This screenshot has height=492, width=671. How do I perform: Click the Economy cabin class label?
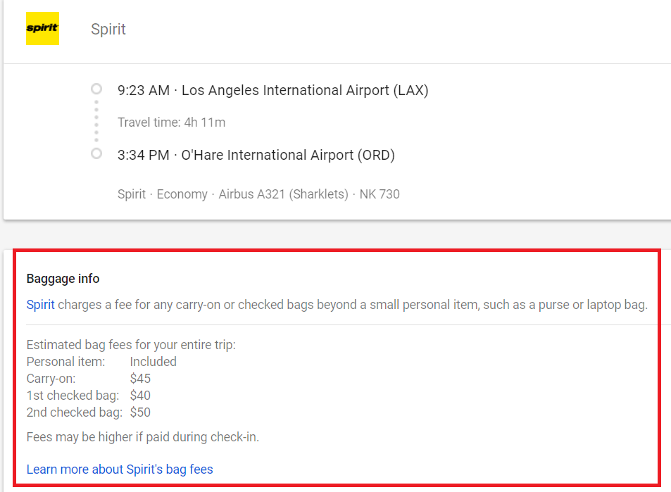182,194
